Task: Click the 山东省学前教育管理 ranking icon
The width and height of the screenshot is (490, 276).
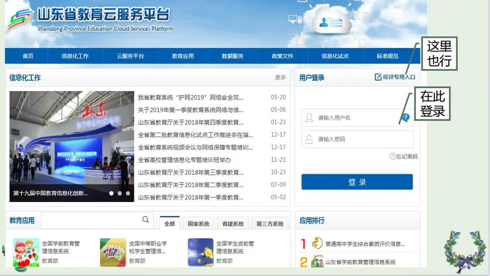Action: pos(317,261)
